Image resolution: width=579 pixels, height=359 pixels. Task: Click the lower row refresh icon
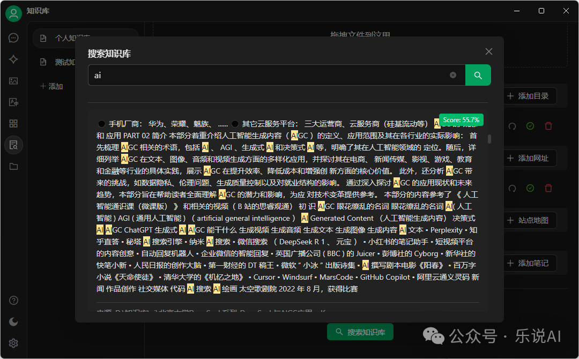(x=512, y=188)
